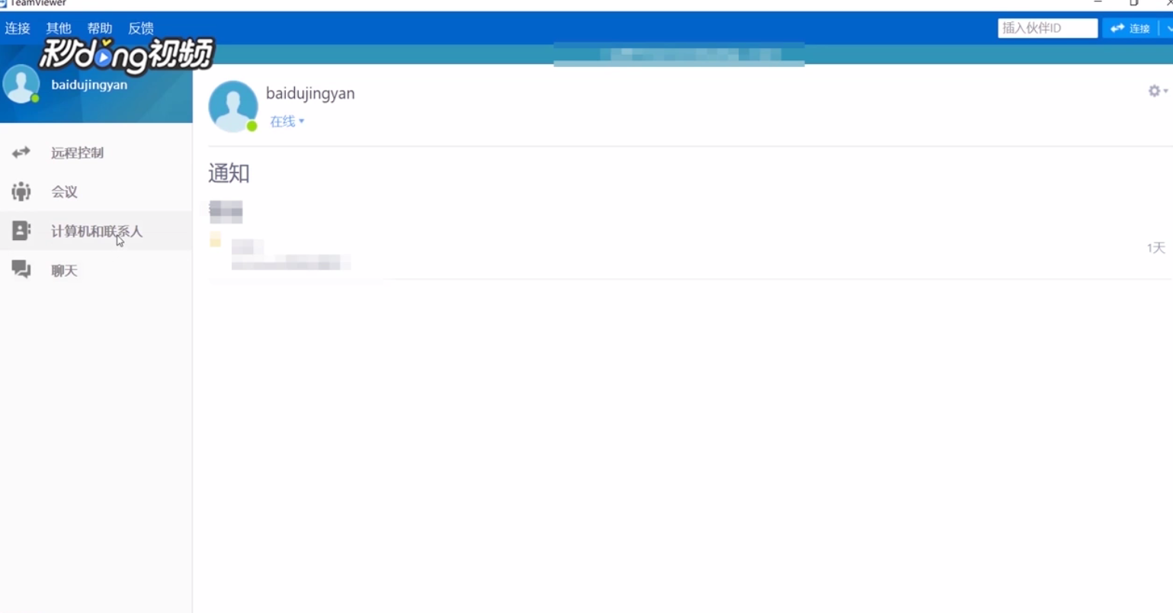Click the blue 连接 button
The image size is (1173, 613).
[x=1130, y=28]
